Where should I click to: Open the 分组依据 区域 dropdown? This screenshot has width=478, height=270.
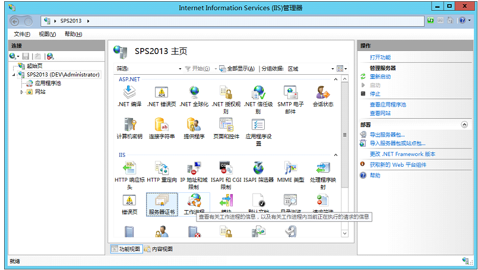pyautogui.click(x=333, y=69)
